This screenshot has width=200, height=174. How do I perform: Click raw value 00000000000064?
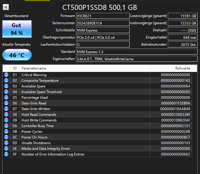[x=175, y=86]
